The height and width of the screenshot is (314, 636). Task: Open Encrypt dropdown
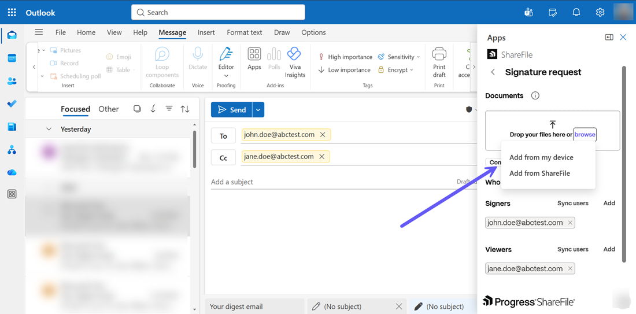click(x=395, y=70)
